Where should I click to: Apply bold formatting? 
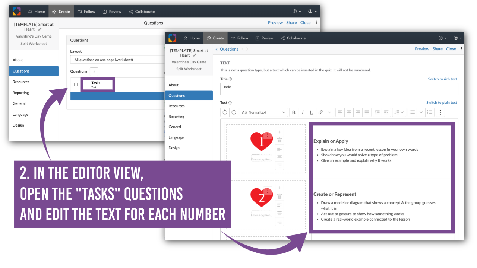(x=294, y=112)
